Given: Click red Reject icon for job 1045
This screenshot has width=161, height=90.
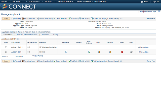Looking at the screenshot, I should point(122,52).
